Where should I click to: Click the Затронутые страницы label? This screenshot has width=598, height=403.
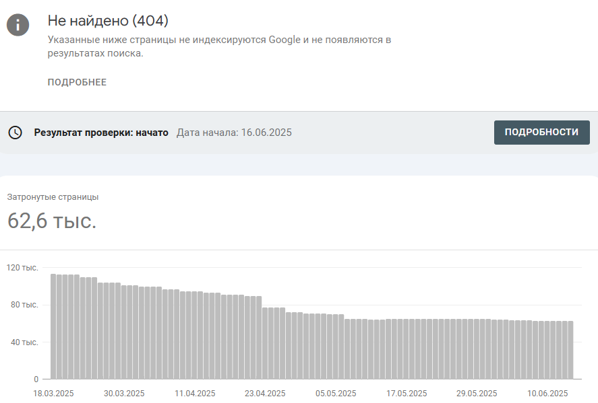[53, 197]
